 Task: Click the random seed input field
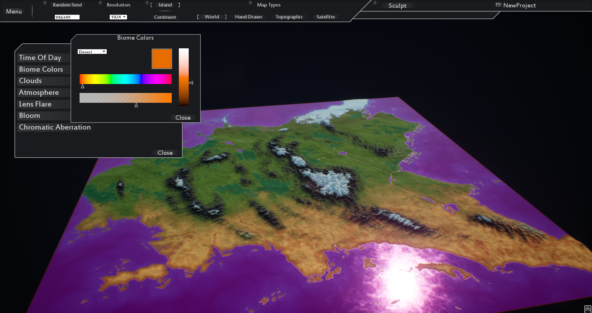[x=67, y=17]
